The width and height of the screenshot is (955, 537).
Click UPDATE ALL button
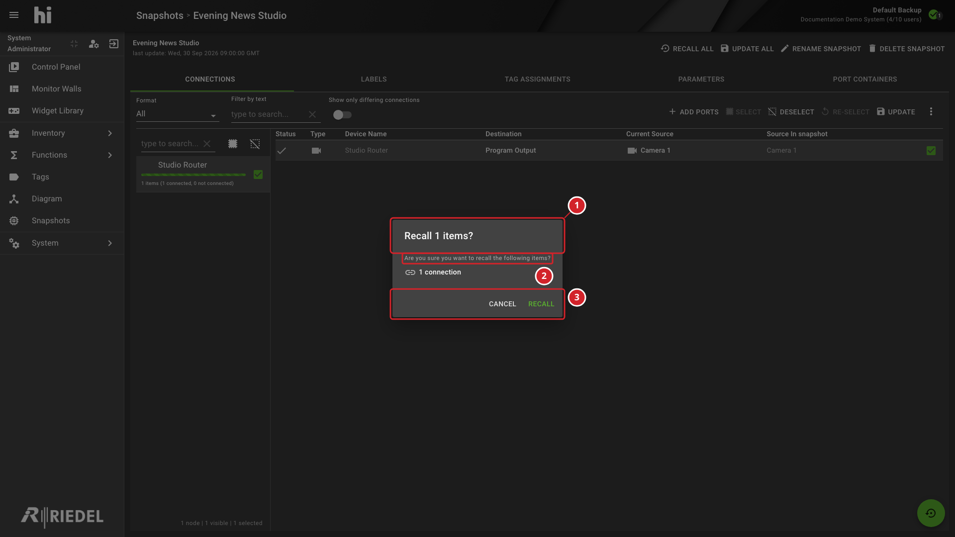pos(747,49)
